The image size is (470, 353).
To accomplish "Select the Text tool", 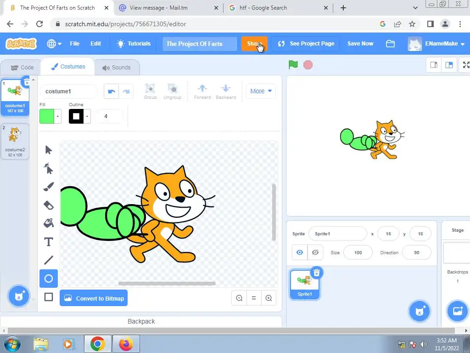I will click(x=49, y=242).
